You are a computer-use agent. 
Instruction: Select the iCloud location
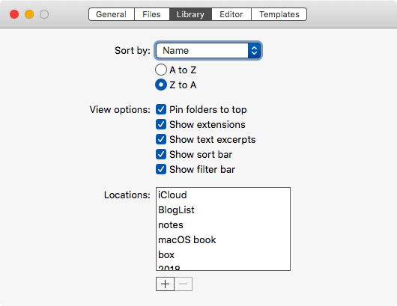coord(223,195)
